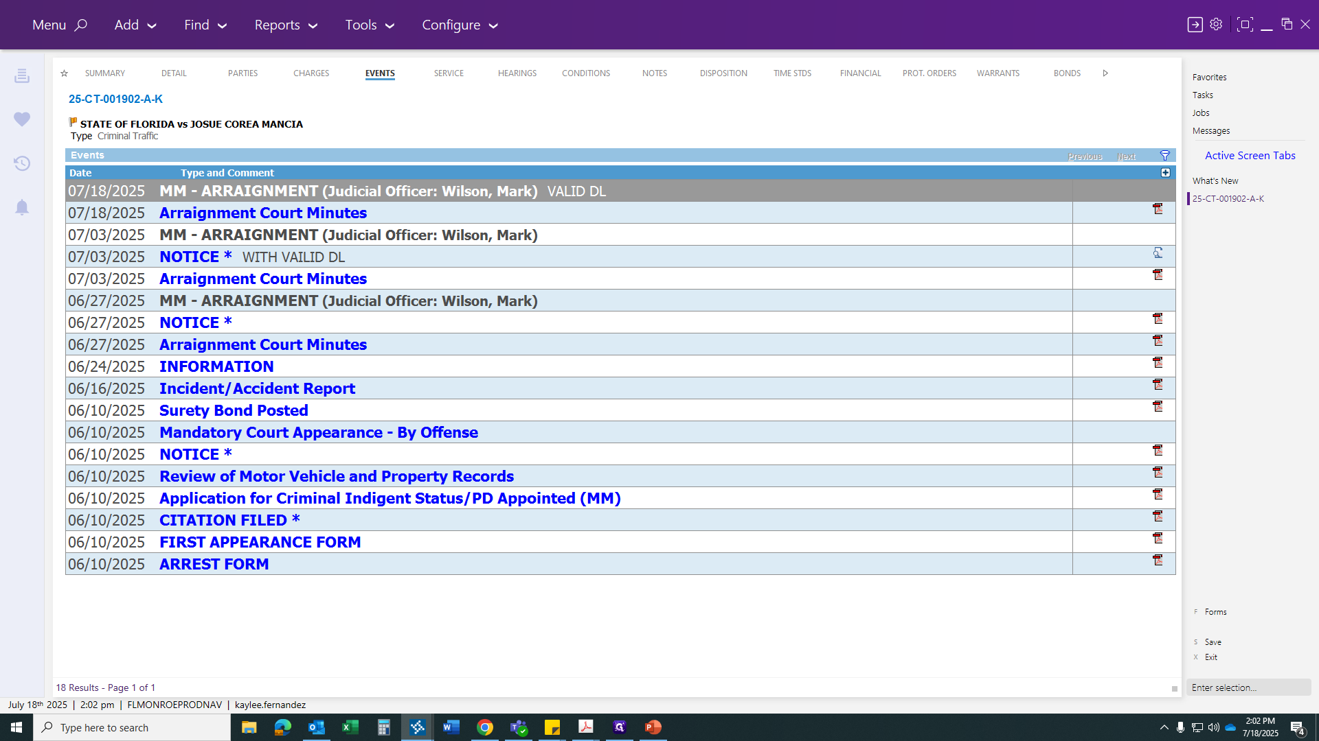The width and height of the screenshot is (1319, 741).
Task: Click the full screen icon in title bar
Action: click(x=1244, y=25)
